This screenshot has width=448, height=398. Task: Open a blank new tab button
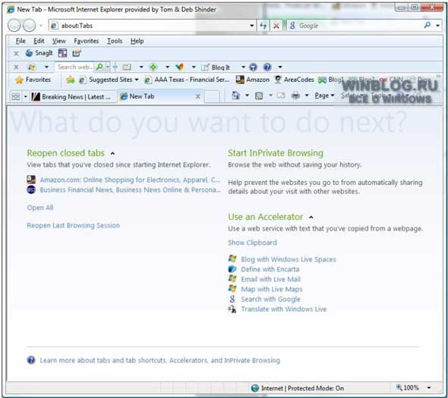pyautogui.click(x=212, y=97)
